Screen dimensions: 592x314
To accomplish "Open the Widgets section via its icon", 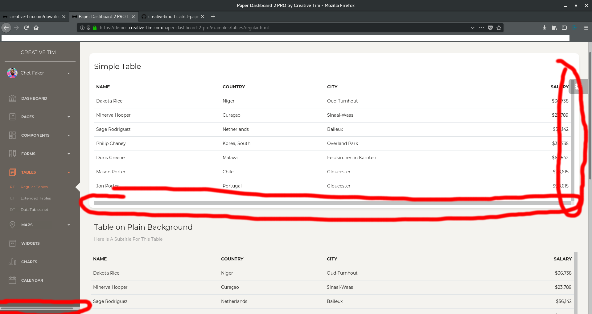I will [12, 243].
